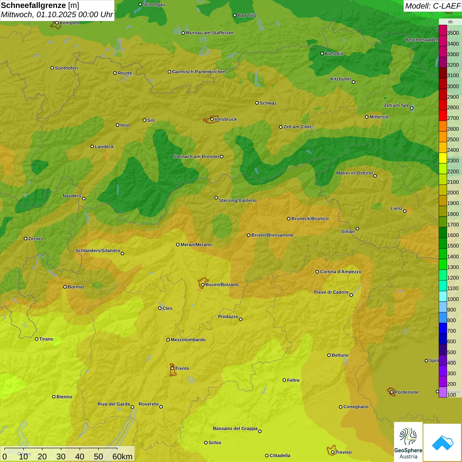This screenshot has height=462, width=462.
Task: Click the bright yellow 2300 m legend swatch
Action: pyautogui.click(x=443, y=158)
